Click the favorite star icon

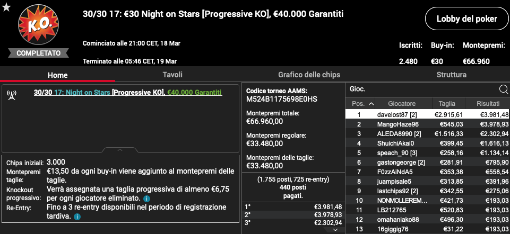coord(6,7)
